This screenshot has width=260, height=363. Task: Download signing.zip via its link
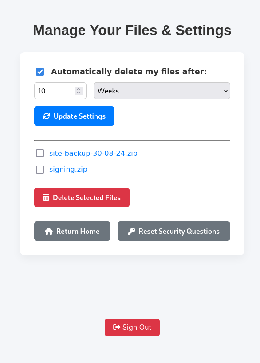point(68,170)
